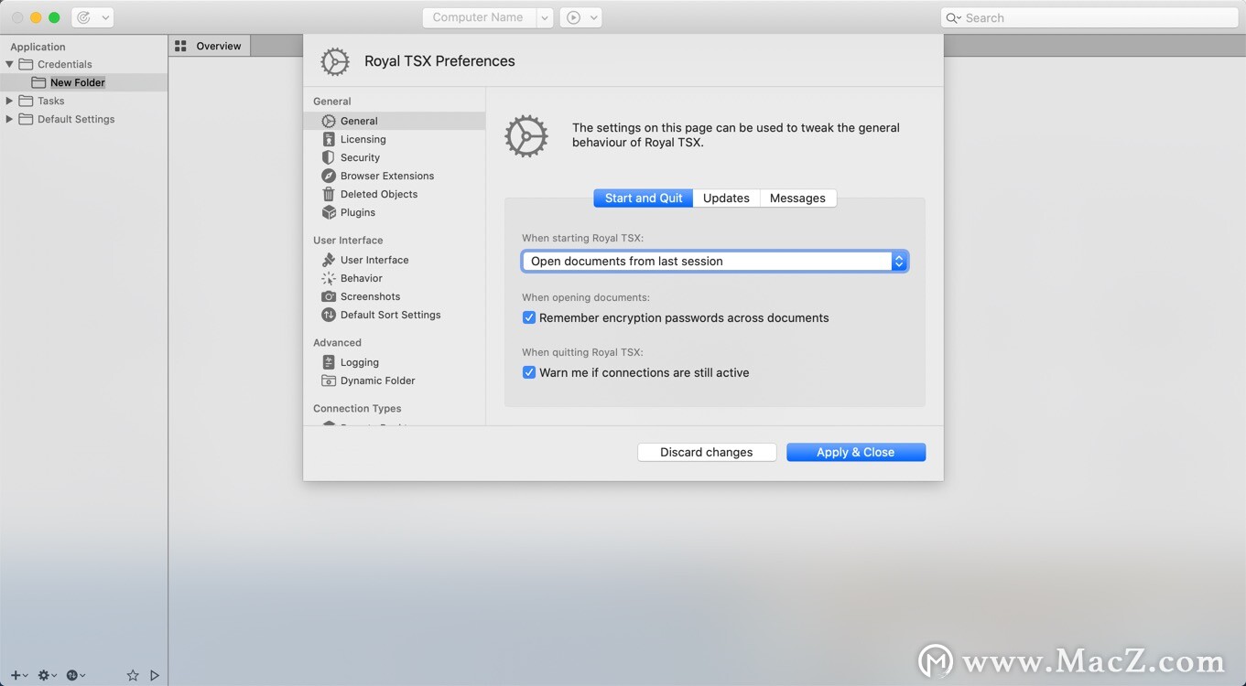Image resolution: width=1246 pixels, height=686 pixels.
Task: Click the Overview grid icon in tab
Action: click(180, 46)
